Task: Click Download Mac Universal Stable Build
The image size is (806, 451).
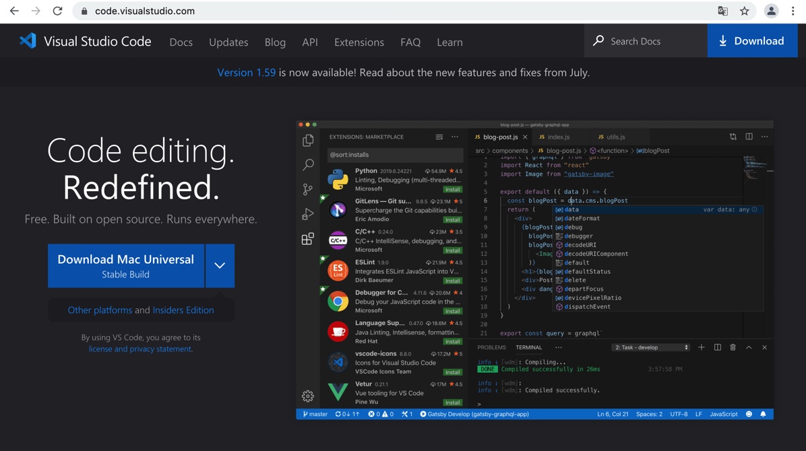Action: [x=126, y=266]
